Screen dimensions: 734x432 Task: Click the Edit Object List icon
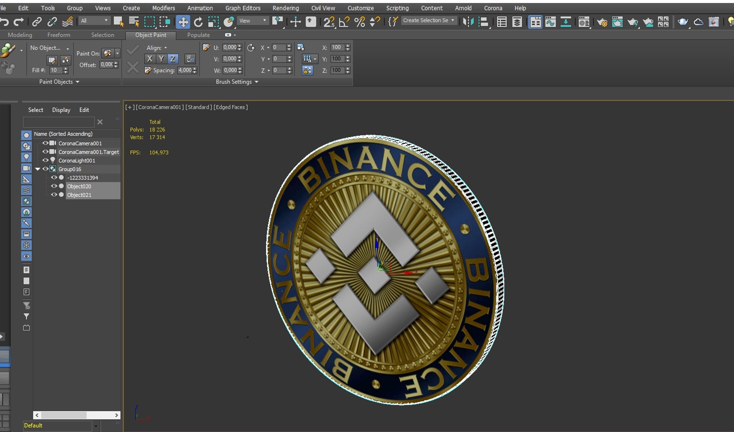click(52, 60)
